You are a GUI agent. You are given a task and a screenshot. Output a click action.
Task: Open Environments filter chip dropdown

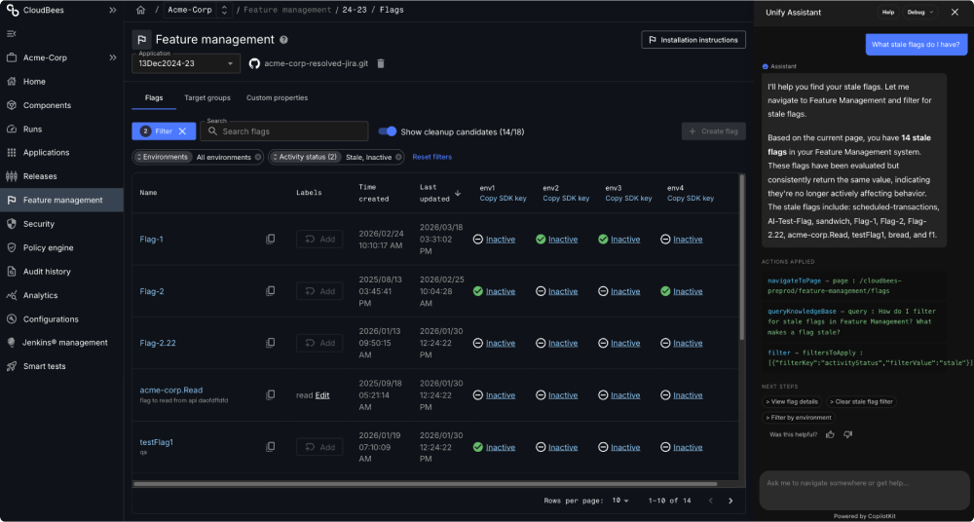click(x=162, y=157)
